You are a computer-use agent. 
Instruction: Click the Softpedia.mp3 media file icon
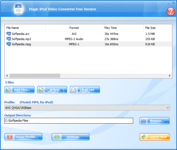tap(9, 39)
